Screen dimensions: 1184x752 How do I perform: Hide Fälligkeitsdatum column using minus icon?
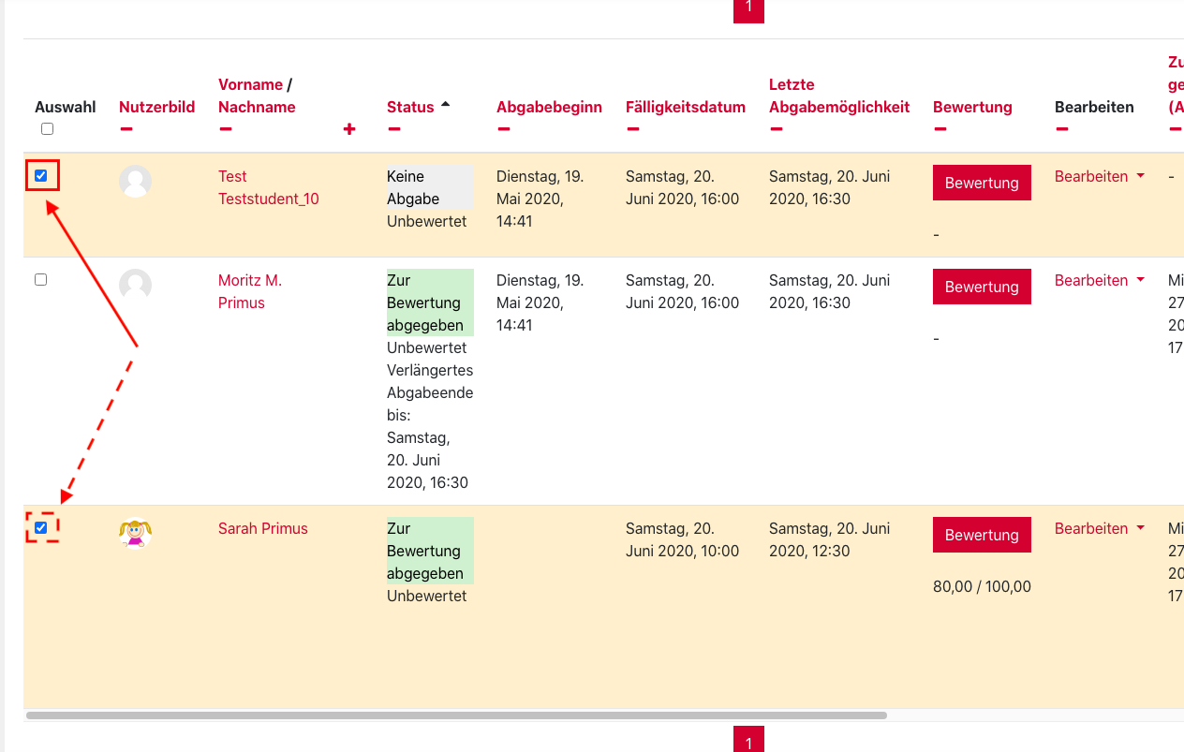pyautogui.click(x=633, y=129)
